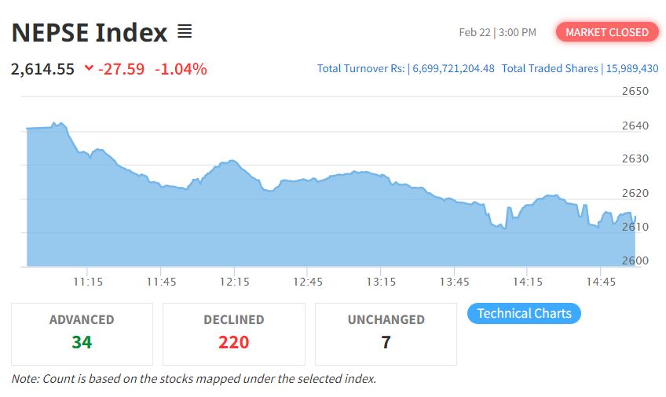Click the 2650 y-axis value label
Screen dimensions: 666x397
click(635, 91)
